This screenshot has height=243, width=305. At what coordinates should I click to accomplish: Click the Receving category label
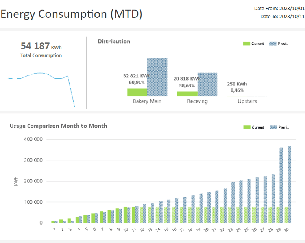[x=197, y=101]
